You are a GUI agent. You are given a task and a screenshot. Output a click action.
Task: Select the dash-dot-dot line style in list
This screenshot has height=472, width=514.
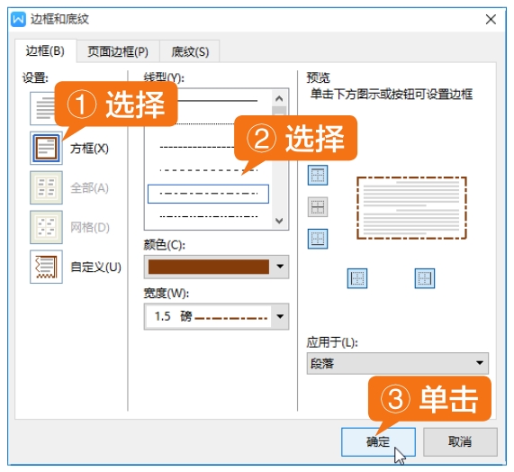click(x=209, y=216)
